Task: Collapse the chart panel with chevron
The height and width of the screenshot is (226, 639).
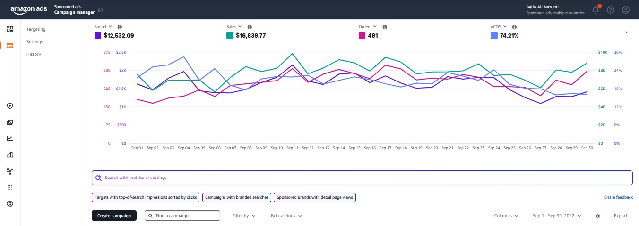Action: click(x=626, y=32)
